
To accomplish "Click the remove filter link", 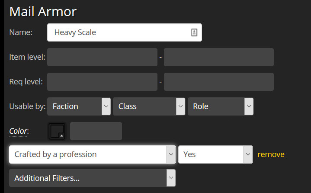I will point(271,154).
